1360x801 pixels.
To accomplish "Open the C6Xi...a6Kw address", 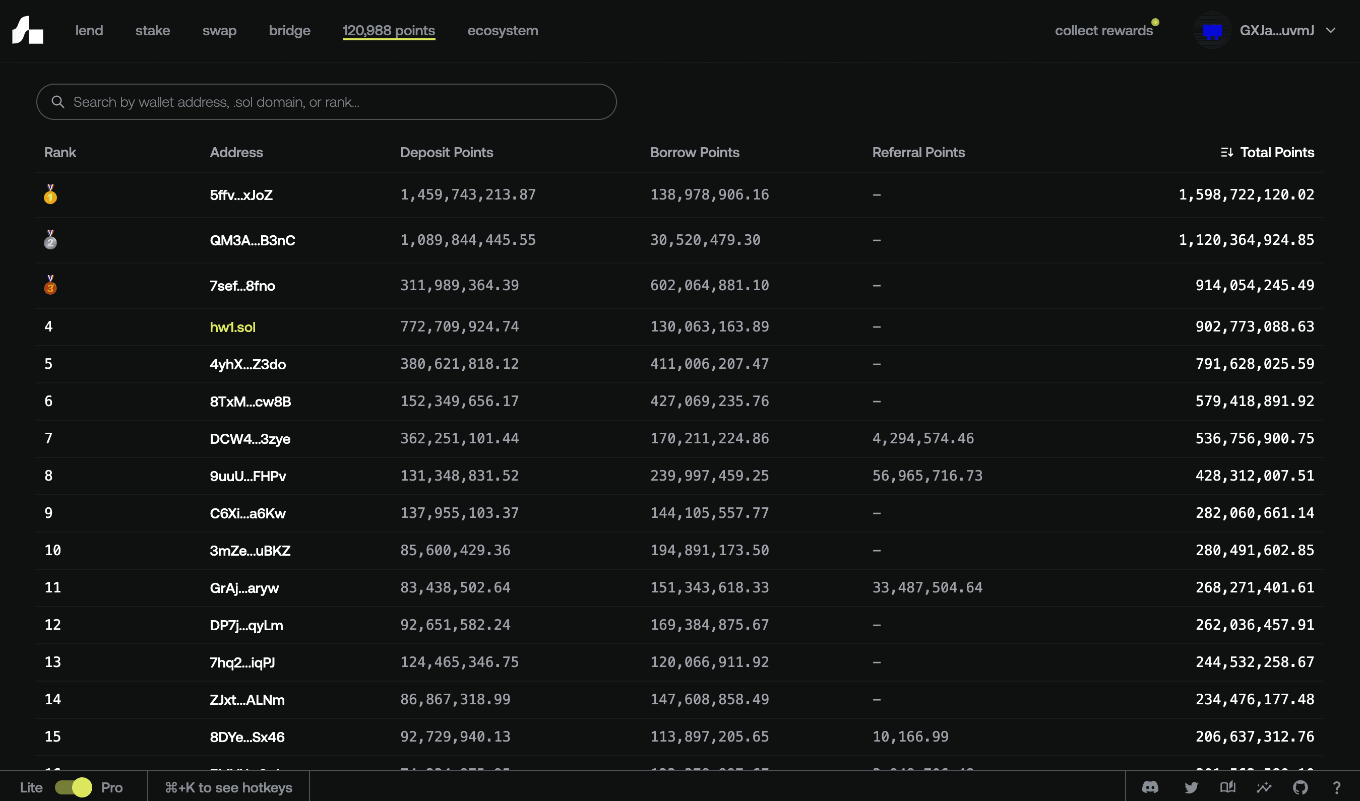I will point(248,513).
